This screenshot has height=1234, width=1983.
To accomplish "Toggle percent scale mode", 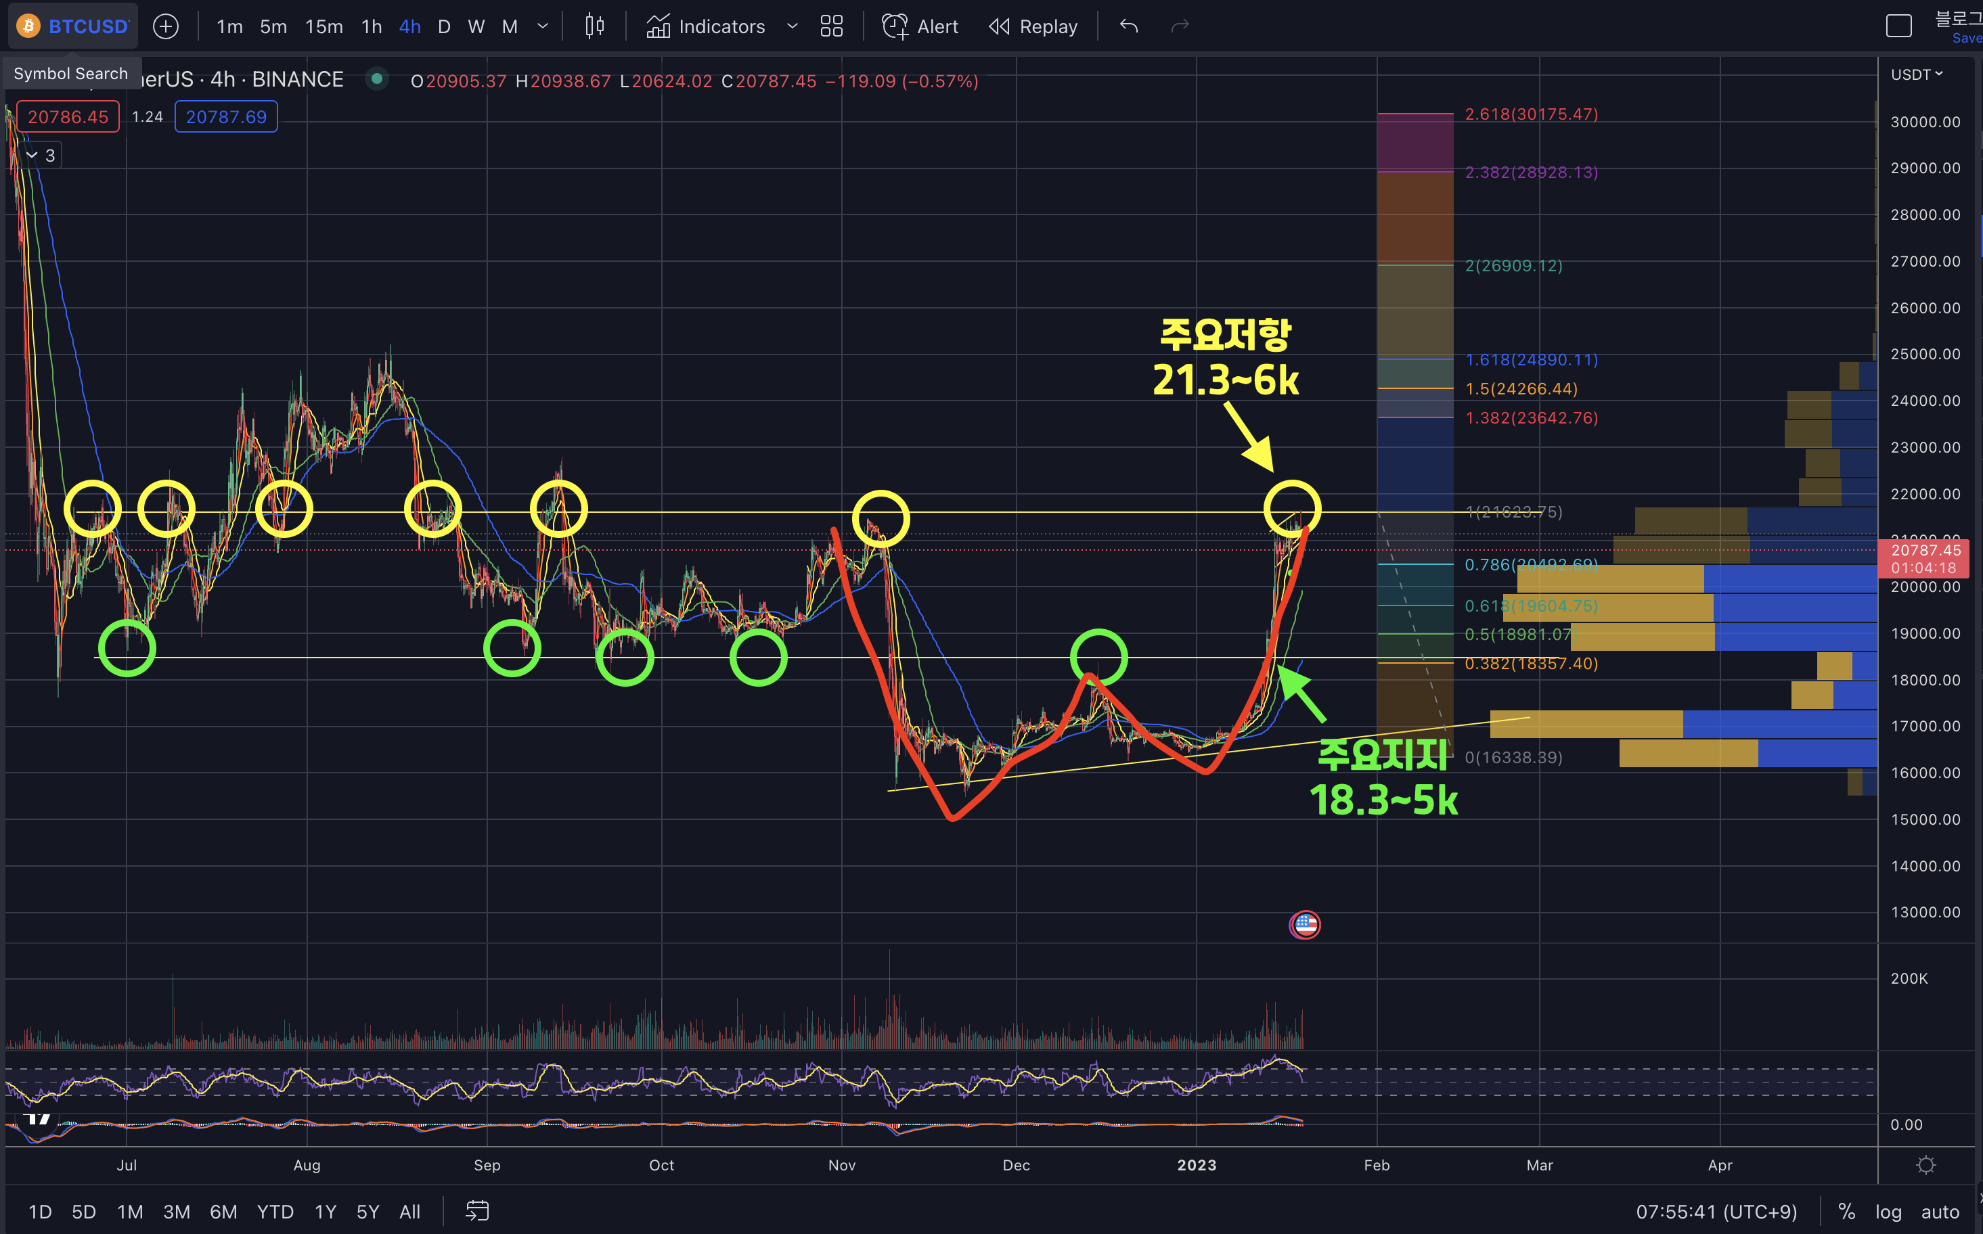I will click(x=1847, y=1212).
